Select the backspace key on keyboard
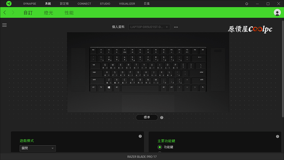Viewport: 284px width, 160px height. (x=199, y=58)
